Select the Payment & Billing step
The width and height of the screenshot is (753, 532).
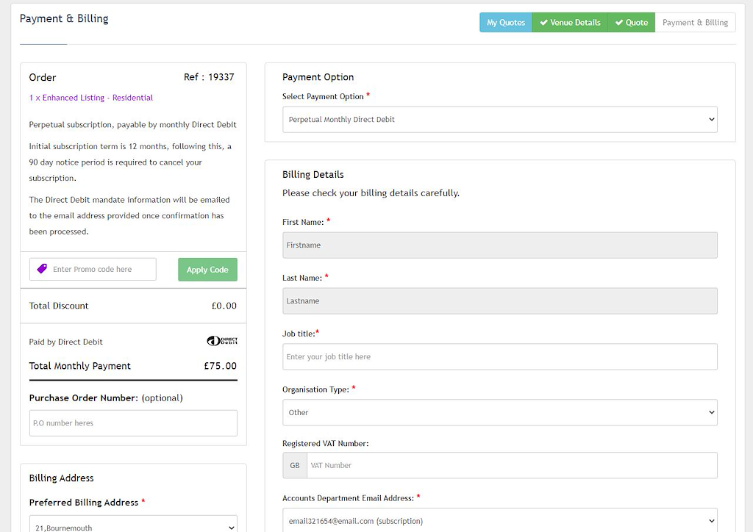[695, 23]
